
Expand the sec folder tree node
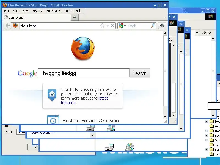[207, 135]
